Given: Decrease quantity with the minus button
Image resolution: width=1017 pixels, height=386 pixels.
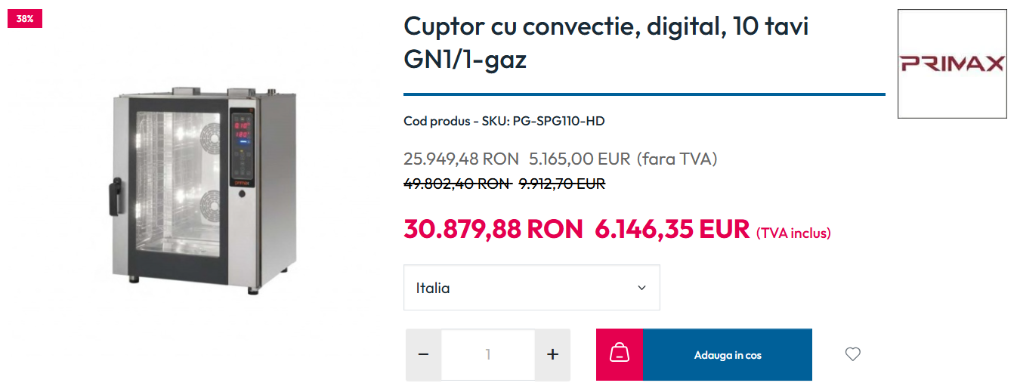Looking at the screenshot, I should click(423, 354).
